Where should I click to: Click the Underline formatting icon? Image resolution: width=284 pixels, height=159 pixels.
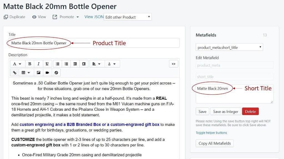click(47, 64)
